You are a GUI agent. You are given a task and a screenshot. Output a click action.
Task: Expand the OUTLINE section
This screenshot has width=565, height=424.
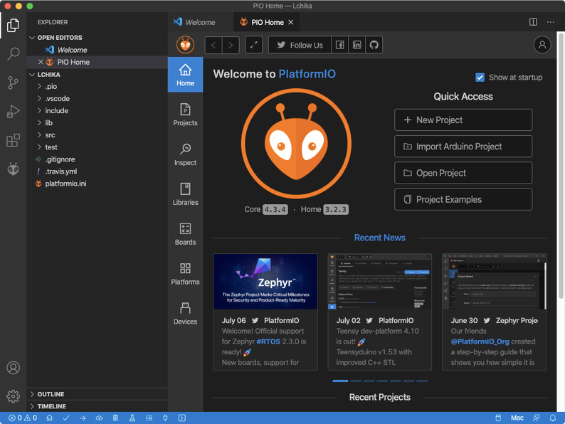point(51,394)
